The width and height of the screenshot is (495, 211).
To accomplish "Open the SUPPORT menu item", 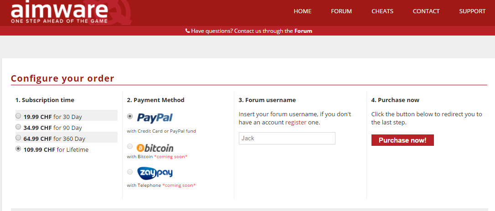I will (472, 11).
